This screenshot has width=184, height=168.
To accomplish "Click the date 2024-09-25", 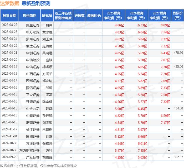I will pyautogui.click(x=9, y=157).
